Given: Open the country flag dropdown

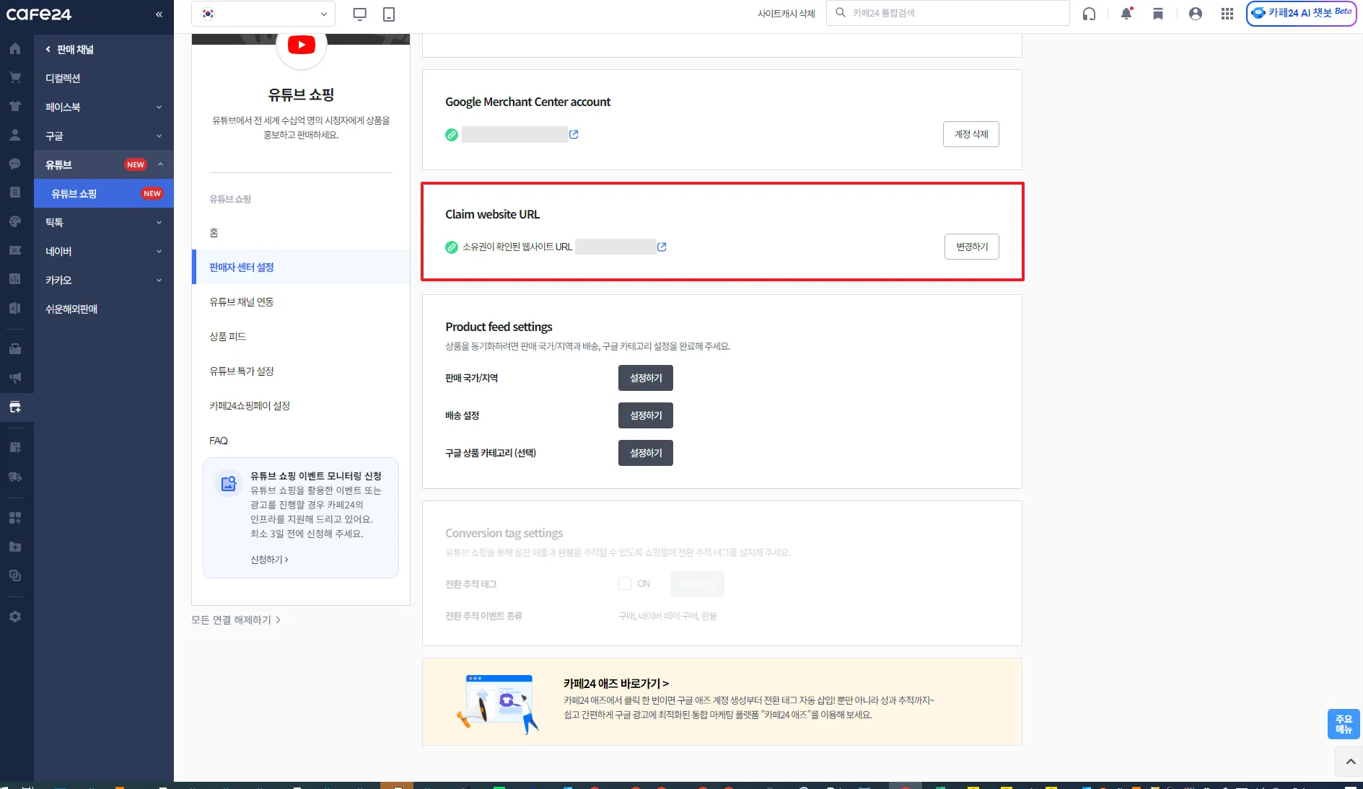Looking at the screenshot, I should click(x=263, y=14).
